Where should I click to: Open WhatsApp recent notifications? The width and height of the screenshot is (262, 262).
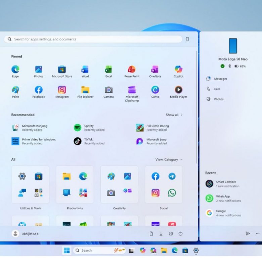(x=223, y=198)
